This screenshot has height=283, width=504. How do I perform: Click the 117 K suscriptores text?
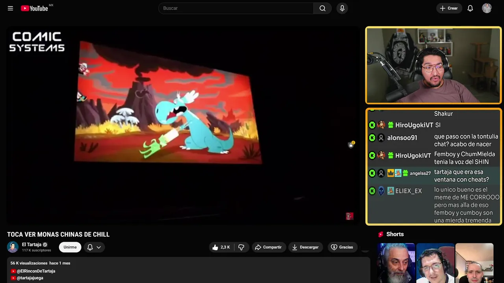(x=37, y=250)
